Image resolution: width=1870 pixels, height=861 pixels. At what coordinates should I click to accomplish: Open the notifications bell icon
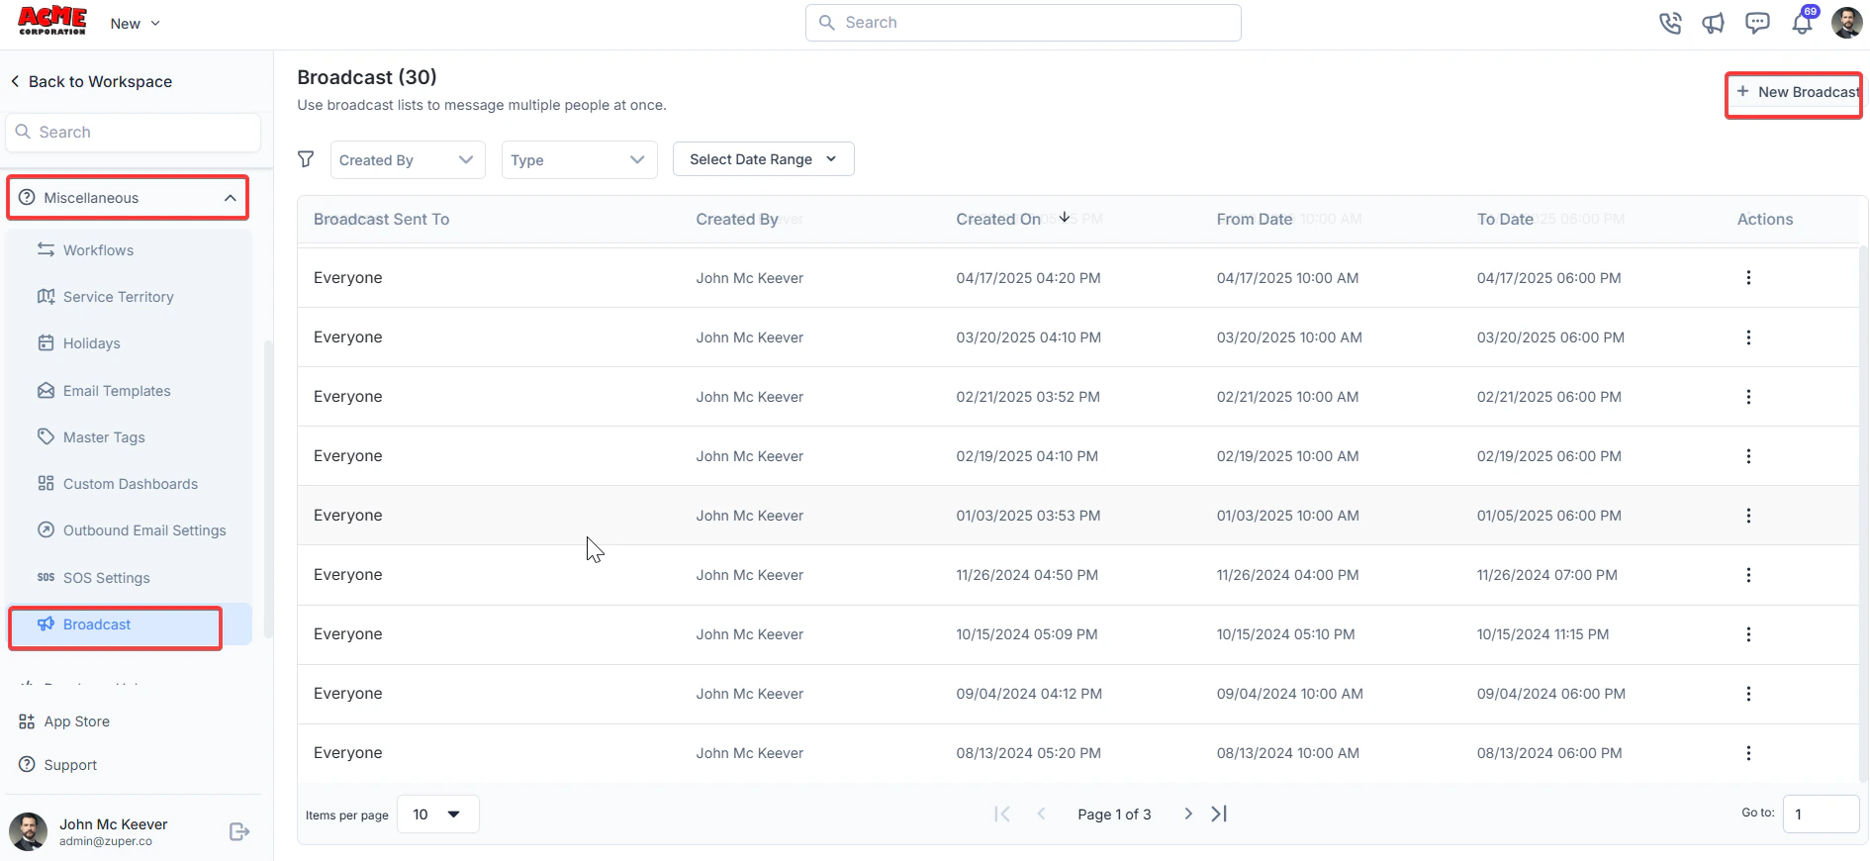(x=1803, y=23)
